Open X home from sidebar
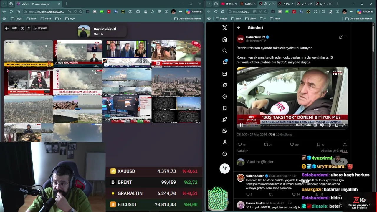 (x=225, y=39)
